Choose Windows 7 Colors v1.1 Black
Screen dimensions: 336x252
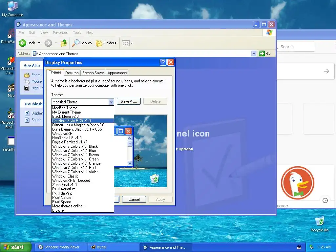click(x=83, y=146)
